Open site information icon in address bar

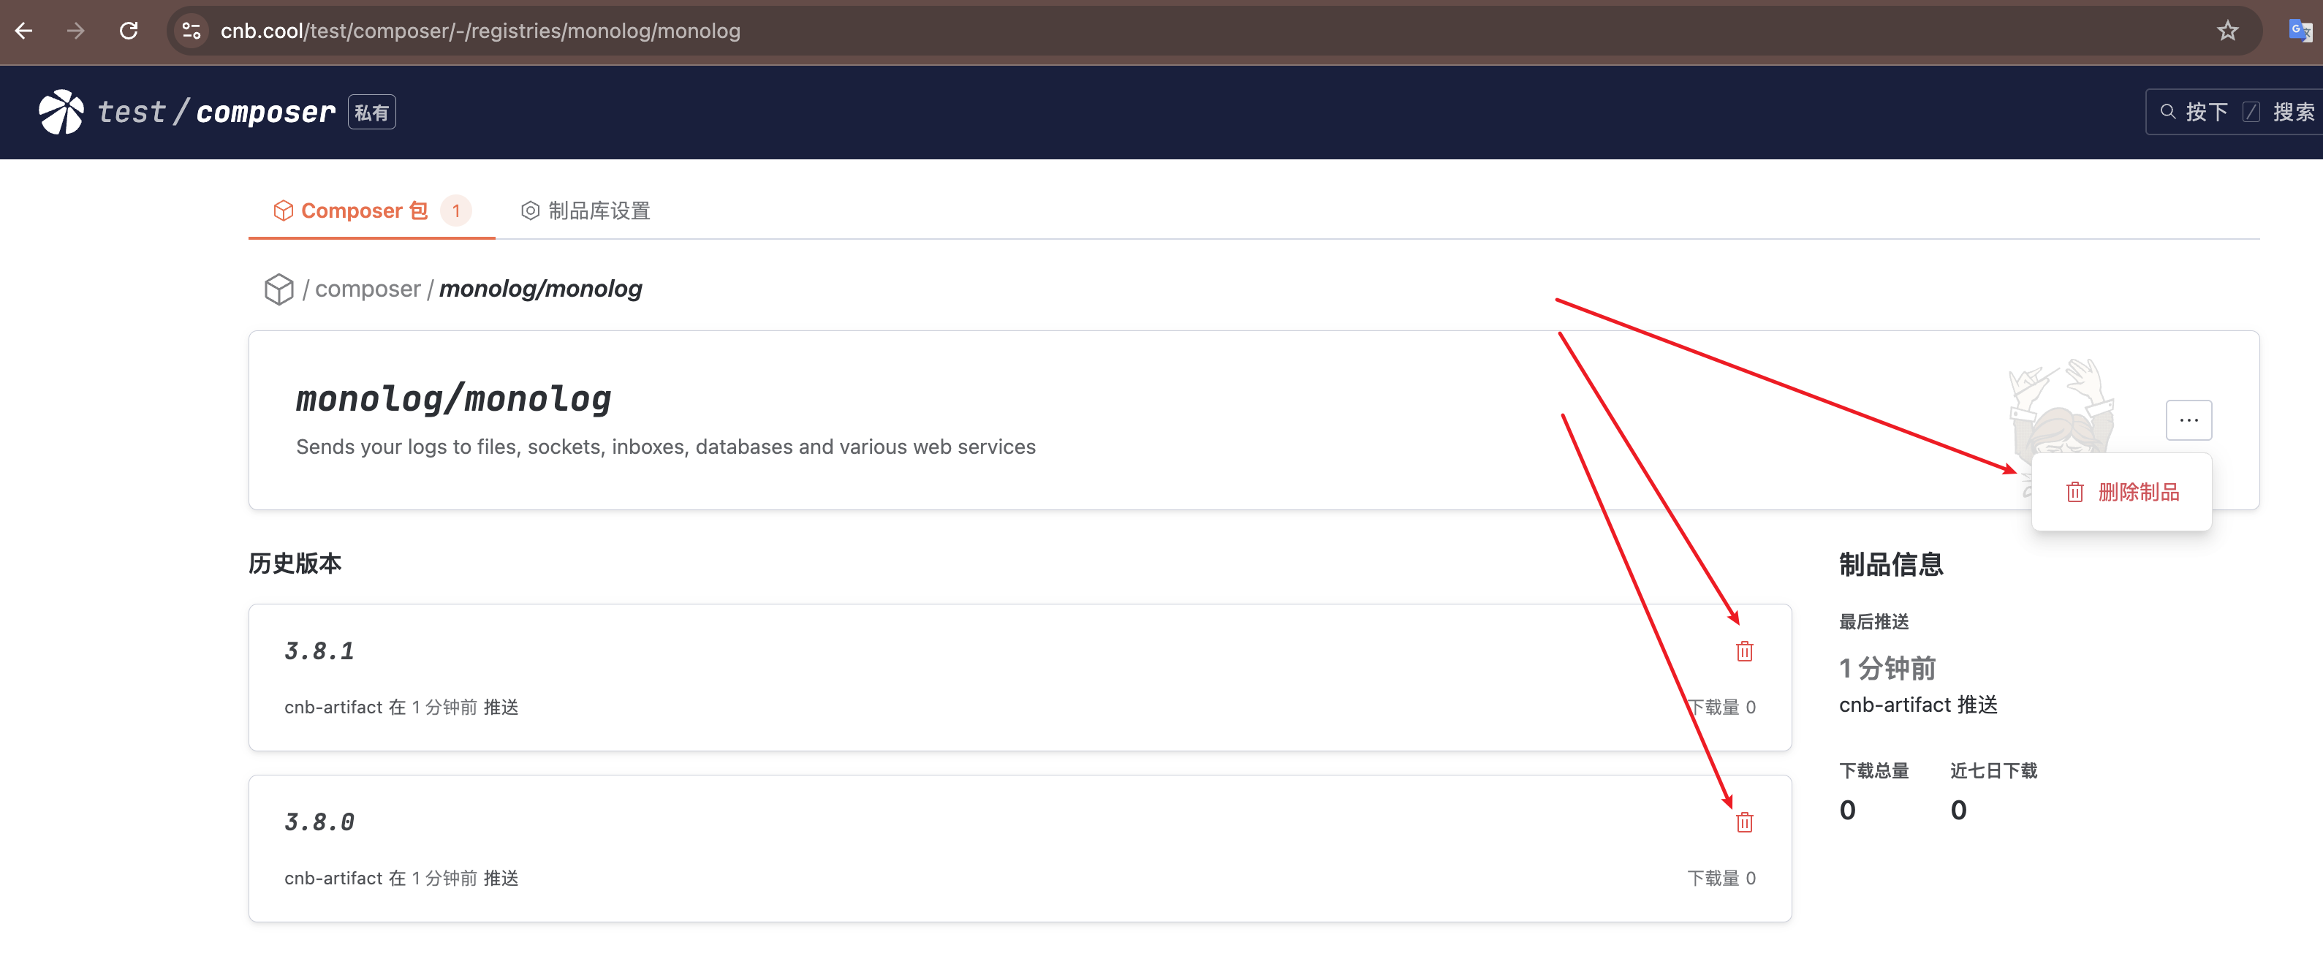192,31
